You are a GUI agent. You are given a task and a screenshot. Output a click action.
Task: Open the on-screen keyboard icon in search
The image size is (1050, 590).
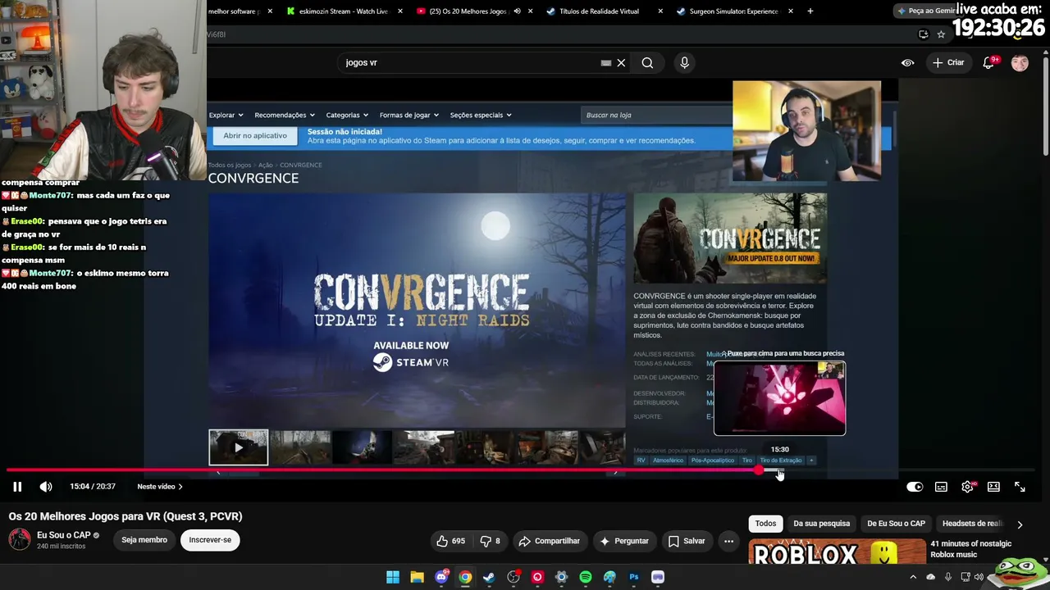coord(605,62)
